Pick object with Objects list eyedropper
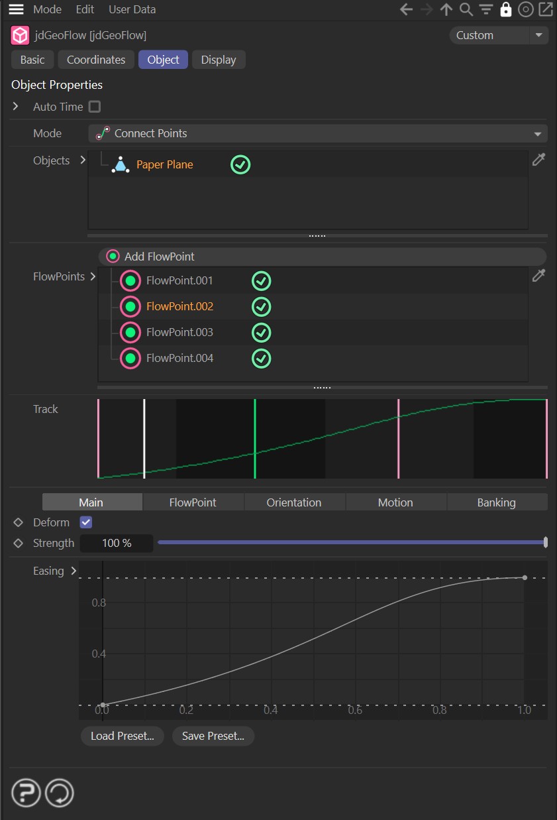 [x=538, y=160]
